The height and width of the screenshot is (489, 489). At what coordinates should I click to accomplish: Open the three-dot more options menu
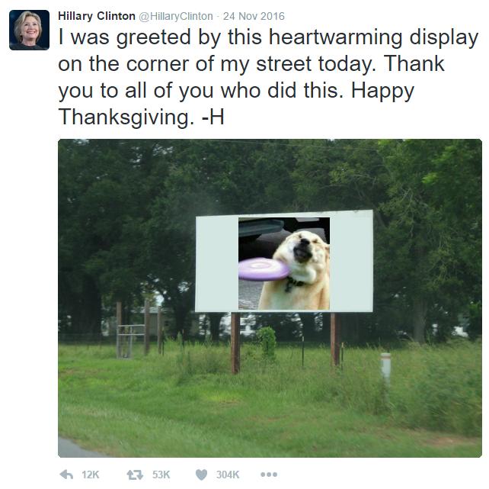click(x=269, y=475)
